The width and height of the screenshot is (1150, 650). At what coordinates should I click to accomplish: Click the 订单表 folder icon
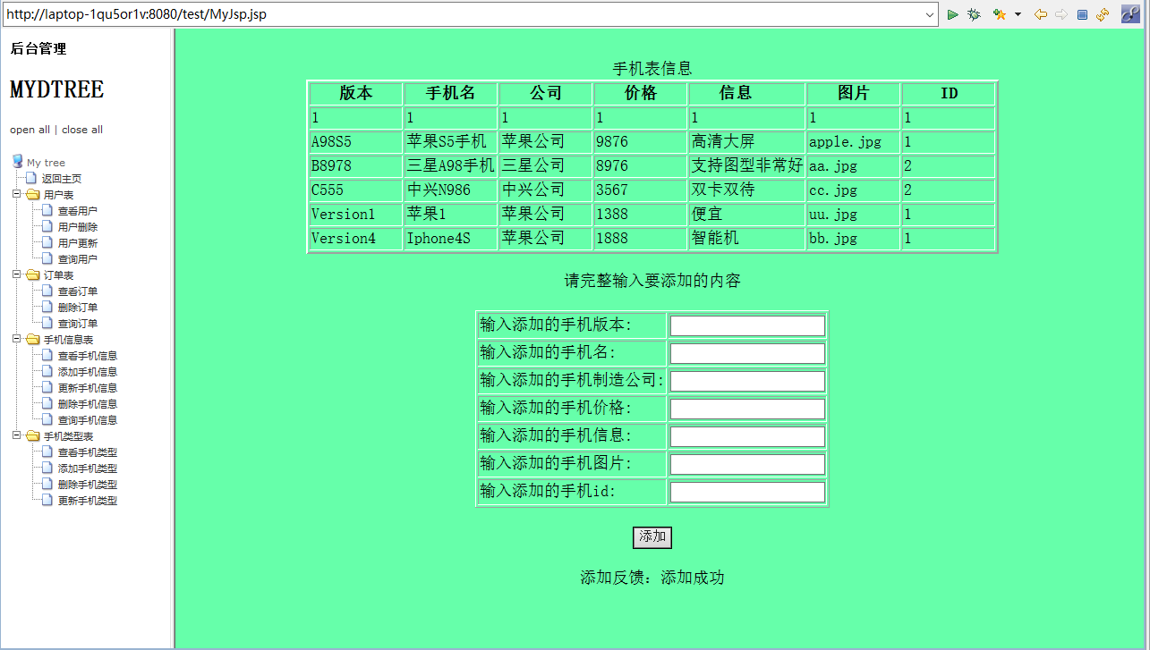click(33, 275)
